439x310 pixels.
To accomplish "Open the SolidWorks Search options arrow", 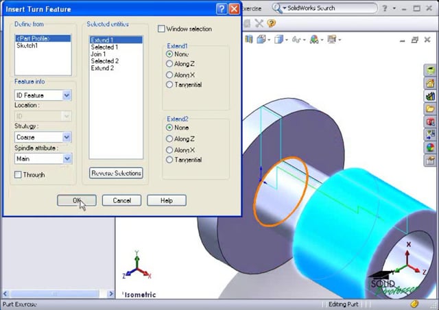I will 285,8.
